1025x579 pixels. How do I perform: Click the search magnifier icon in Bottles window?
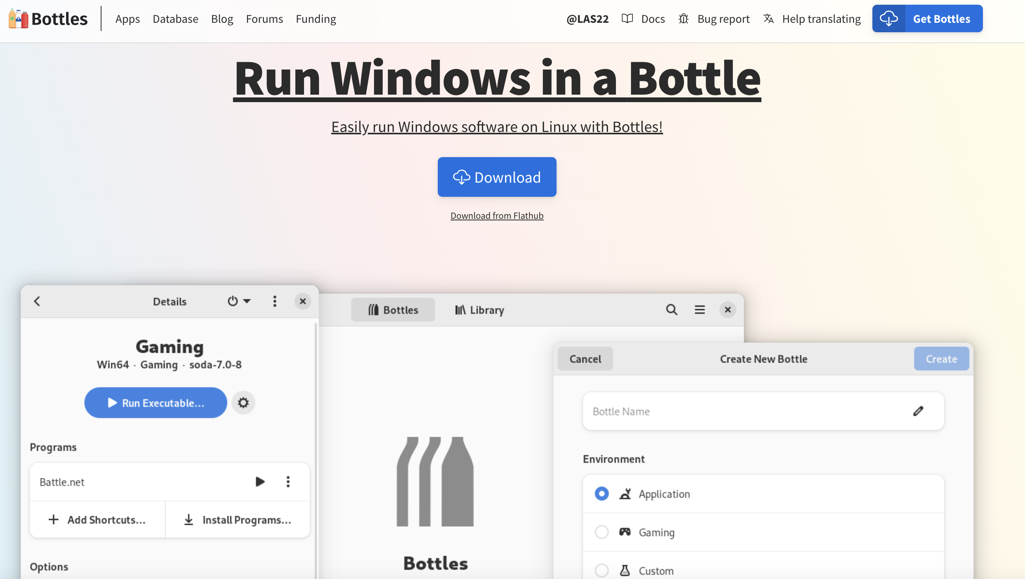pyautogui.click(x=671, y=310)
